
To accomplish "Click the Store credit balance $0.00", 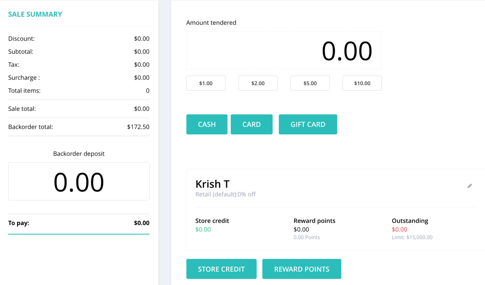I will click(203, 229).
